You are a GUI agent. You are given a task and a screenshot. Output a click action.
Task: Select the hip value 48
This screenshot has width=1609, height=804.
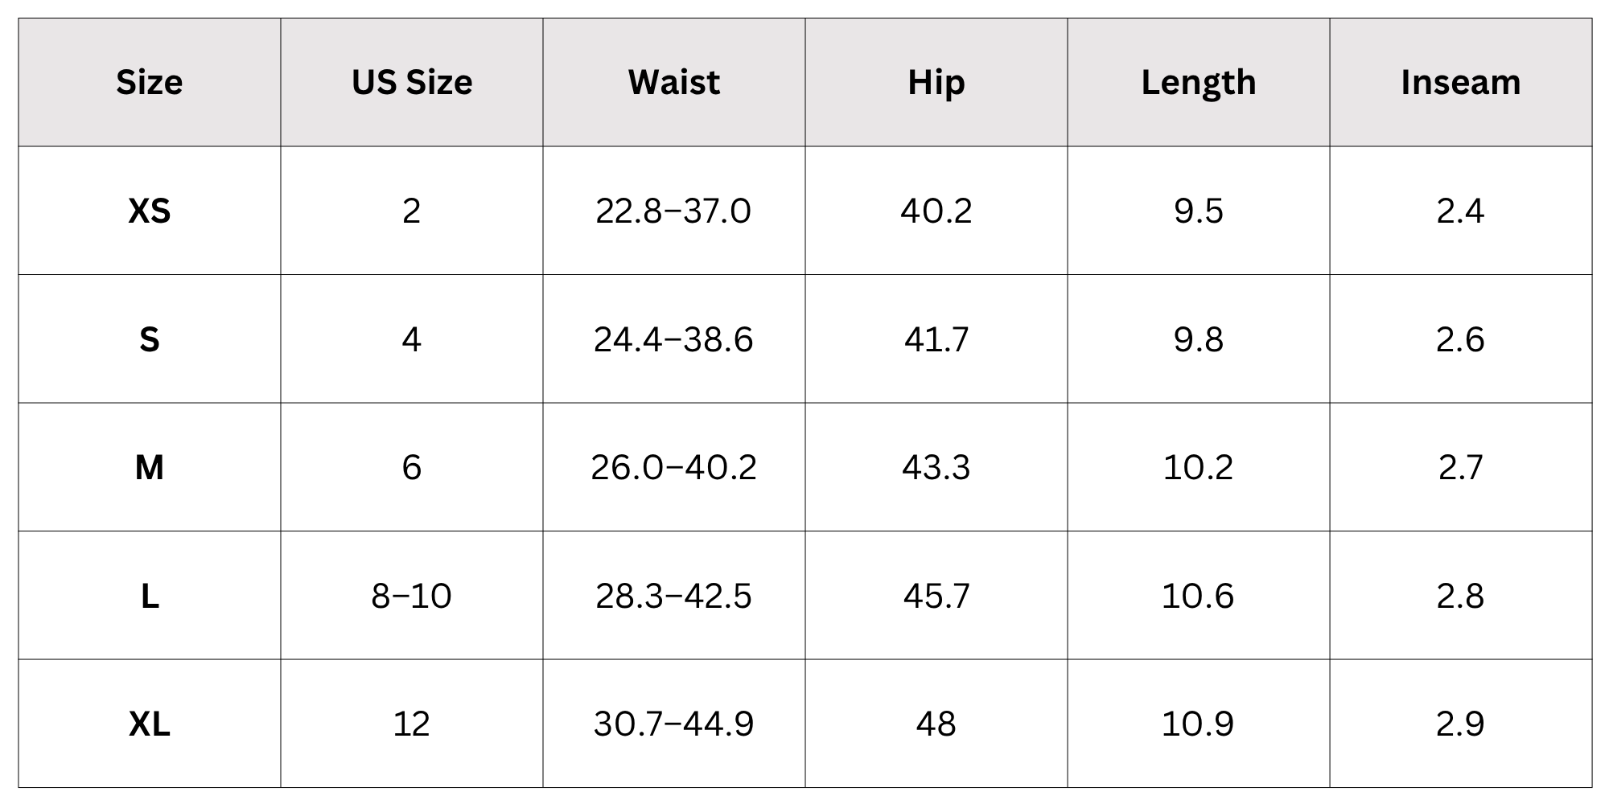(936, 724)
